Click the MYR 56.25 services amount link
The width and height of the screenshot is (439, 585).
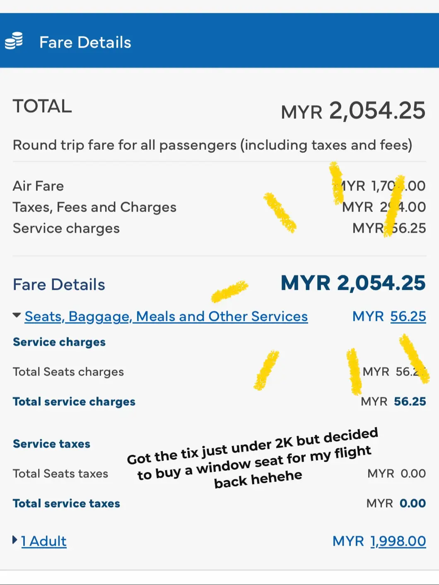[408, 317]
